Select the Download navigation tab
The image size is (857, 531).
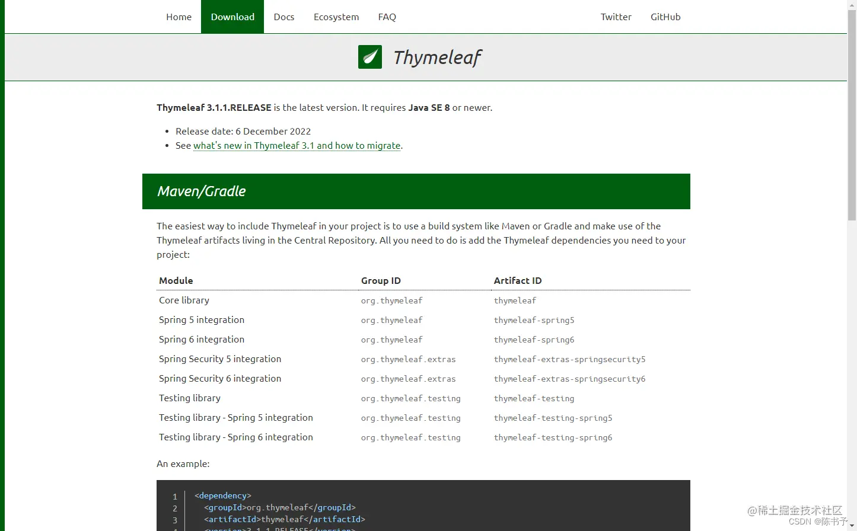point(232,17)
